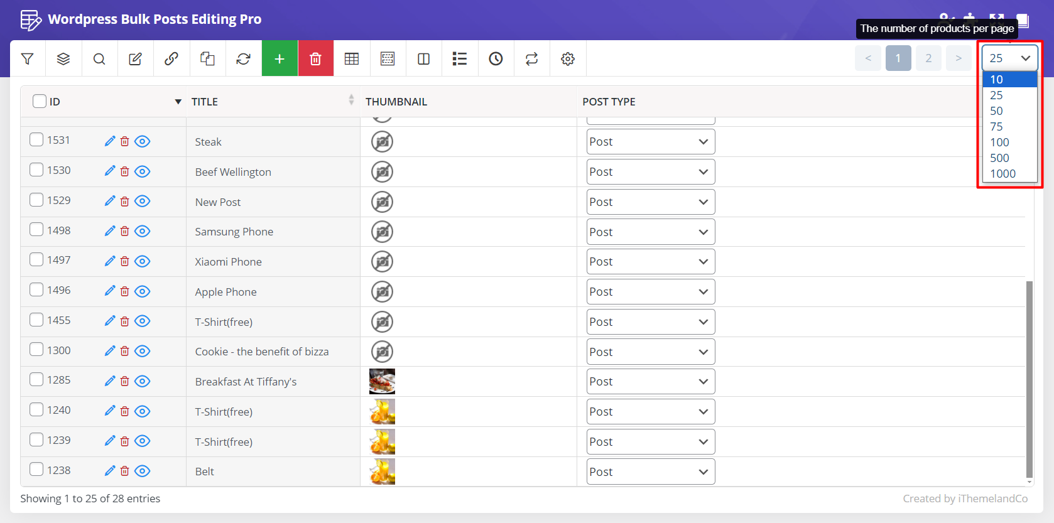This screenshot has width=1054, height=523.
Task: Click the search magnifier icon
Action: (99, 58)
